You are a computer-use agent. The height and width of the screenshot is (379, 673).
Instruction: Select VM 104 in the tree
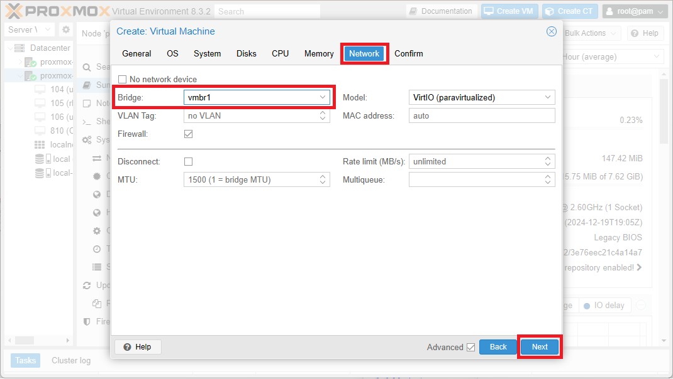[x=55, y=89]
